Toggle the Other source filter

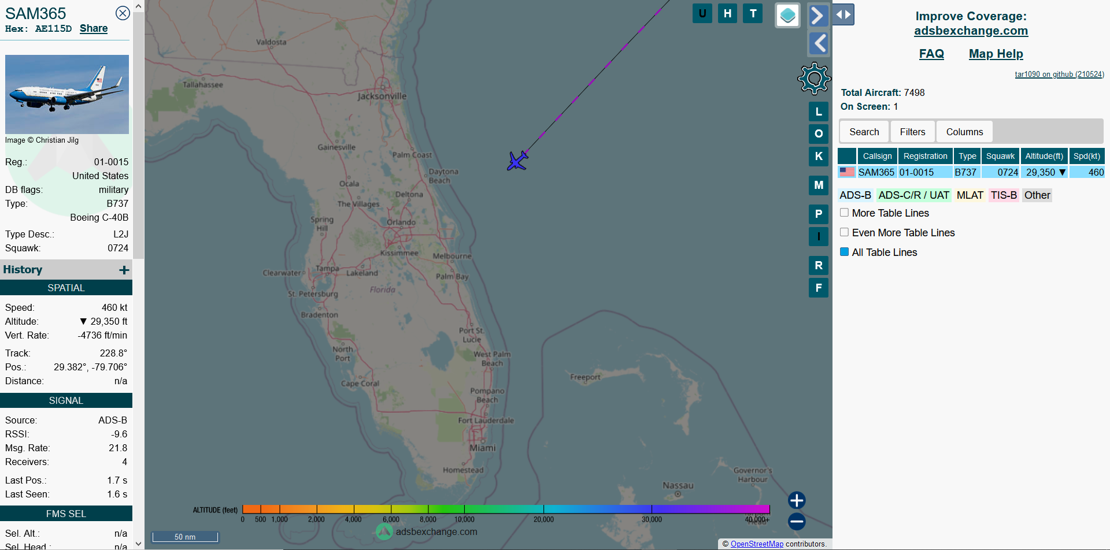1037,195
